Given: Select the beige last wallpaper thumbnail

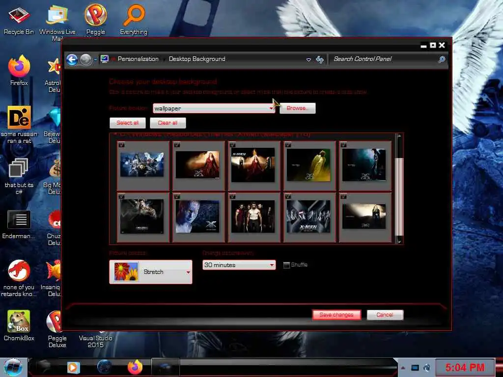Looking at the screenshot, I should [x=364, y=216].
